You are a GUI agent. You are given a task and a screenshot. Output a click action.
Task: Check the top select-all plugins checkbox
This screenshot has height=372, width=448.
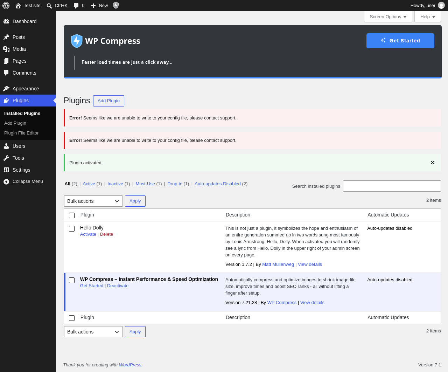(72, 215)
